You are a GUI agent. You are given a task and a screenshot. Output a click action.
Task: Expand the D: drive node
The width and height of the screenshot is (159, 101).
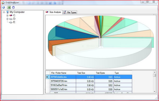pyautogui.click(x=7, y=19)
